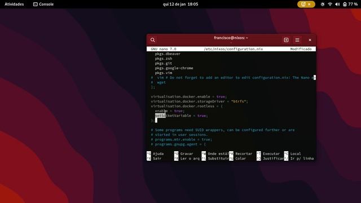Click the volume speaker icon
The image size is (361, 203).
click(337, 4)
